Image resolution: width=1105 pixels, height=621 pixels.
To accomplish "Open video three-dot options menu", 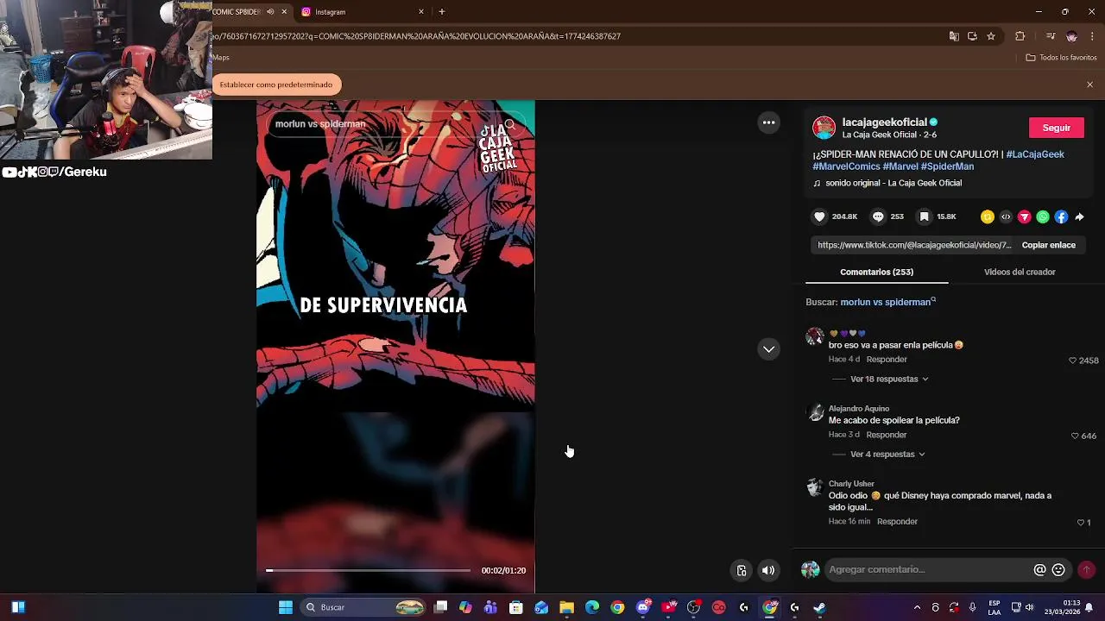I will [768, 122].
